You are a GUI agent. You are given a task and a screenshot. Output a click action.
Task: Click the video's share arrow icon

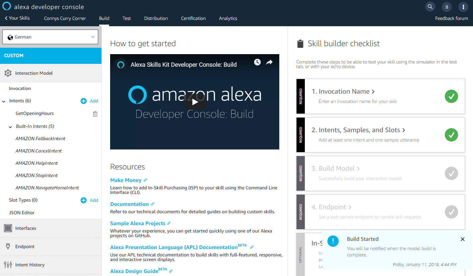269,62
